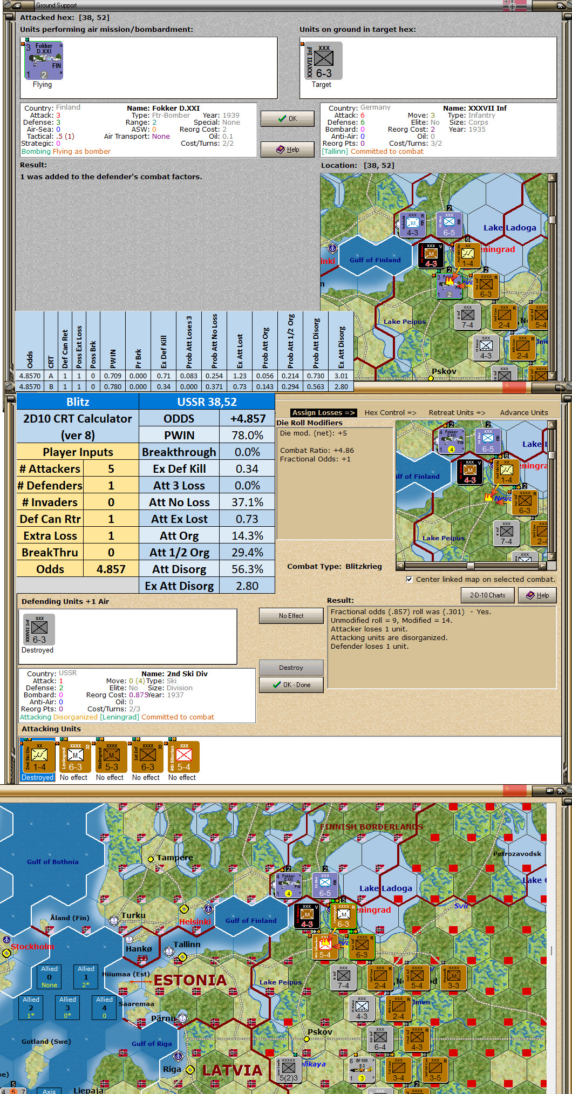Select the 5(2)3 army unit near Riga
The height and width of the screenshot is (1094, 572).
[x=288, y=1069]
